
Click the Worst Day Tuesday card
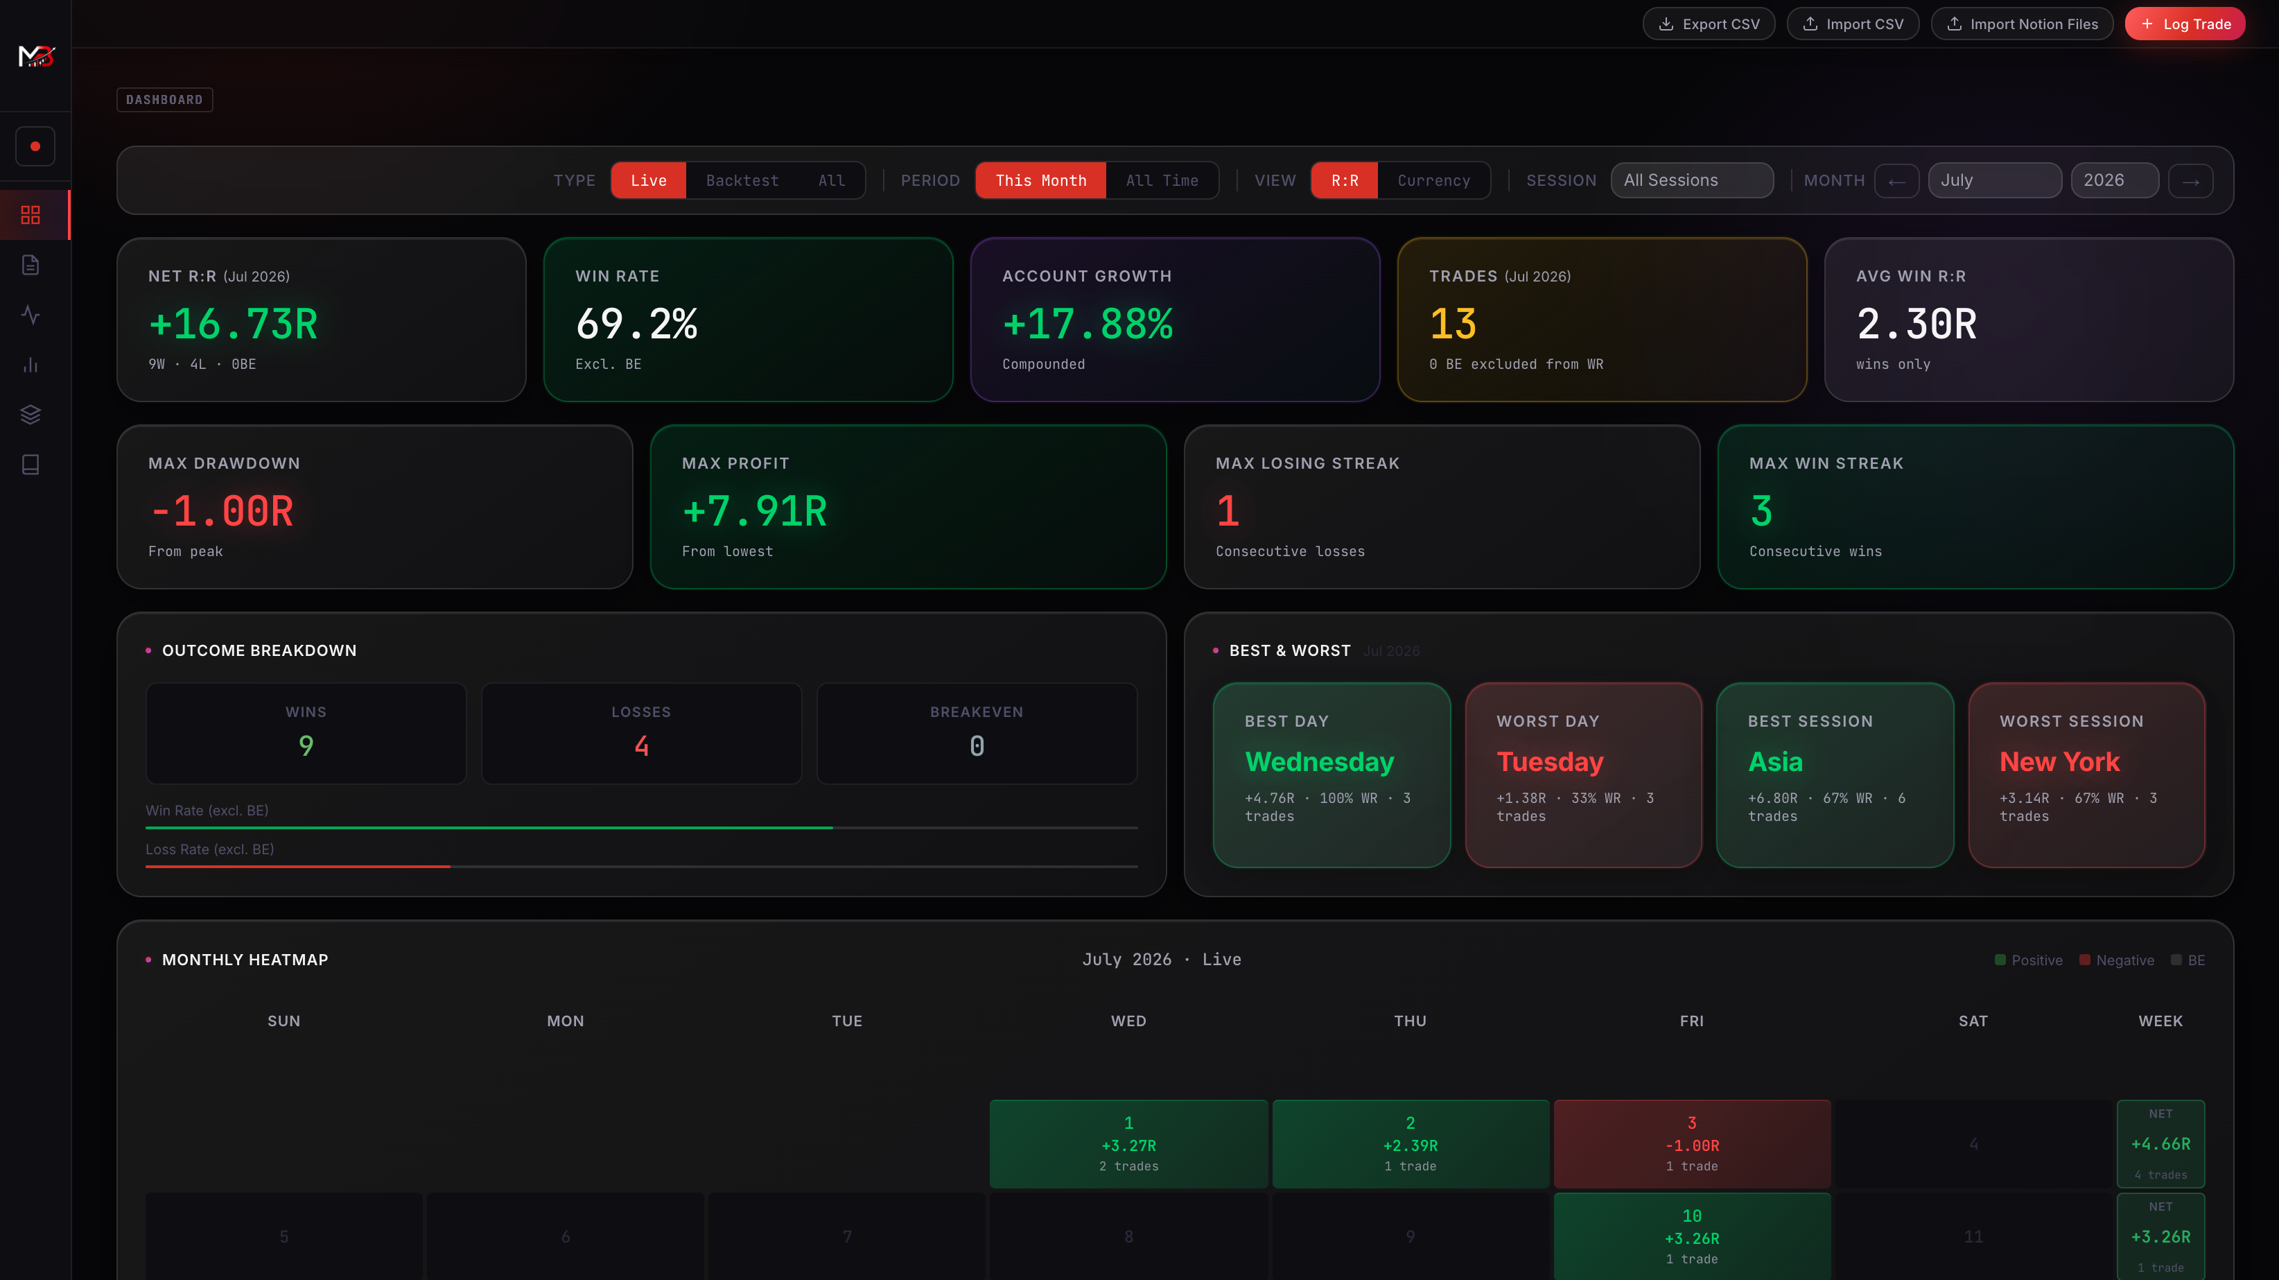pos(1584,775)
